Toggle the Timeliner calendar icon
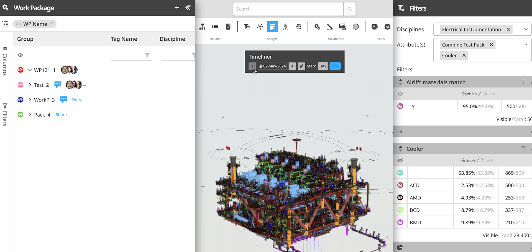This screenshot has width=532, height=252. (272, 27)
